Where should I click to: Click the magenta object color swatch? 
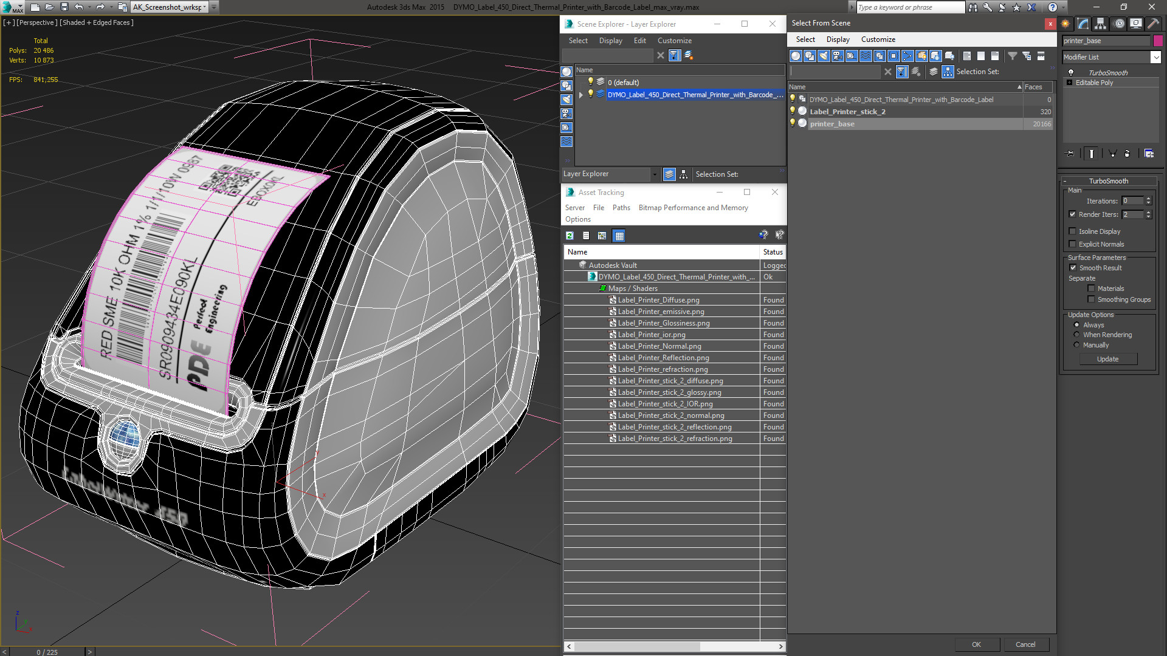pos(1158,41)
